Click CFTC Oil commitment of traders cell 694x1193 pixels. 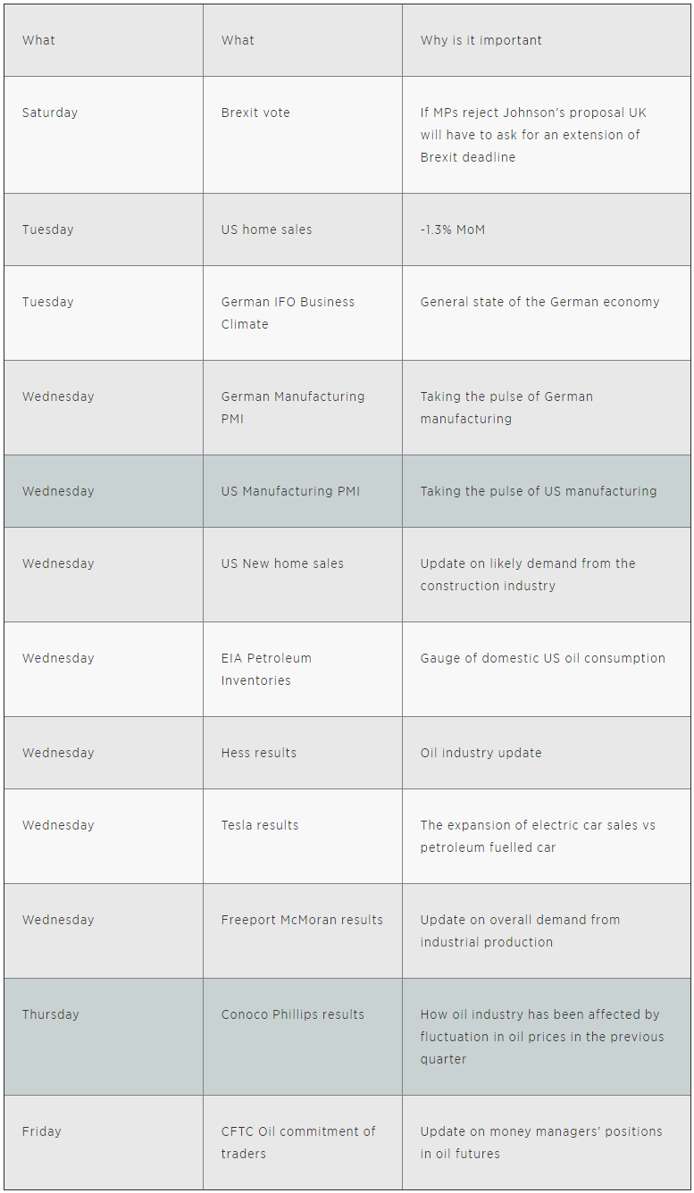[x=303, y=1143]
